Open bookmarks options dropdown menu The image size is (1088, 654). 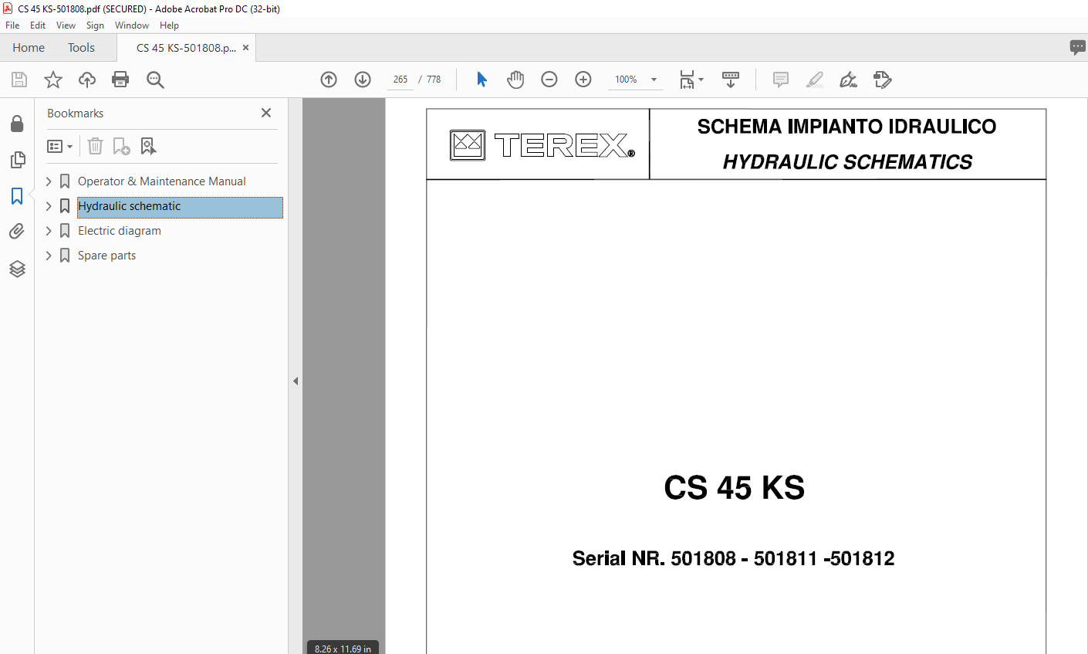(59, 146)
